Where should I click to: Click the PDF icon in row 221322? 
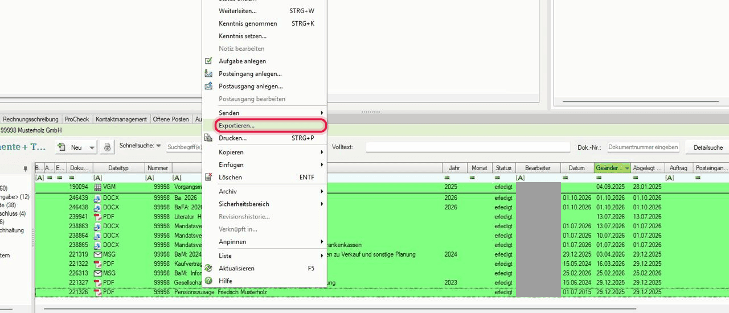[97, 263]
